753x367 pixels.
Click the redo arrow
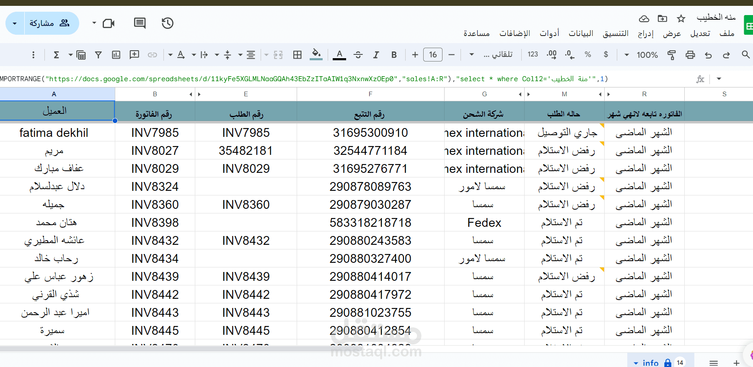[x=726, y=55]
